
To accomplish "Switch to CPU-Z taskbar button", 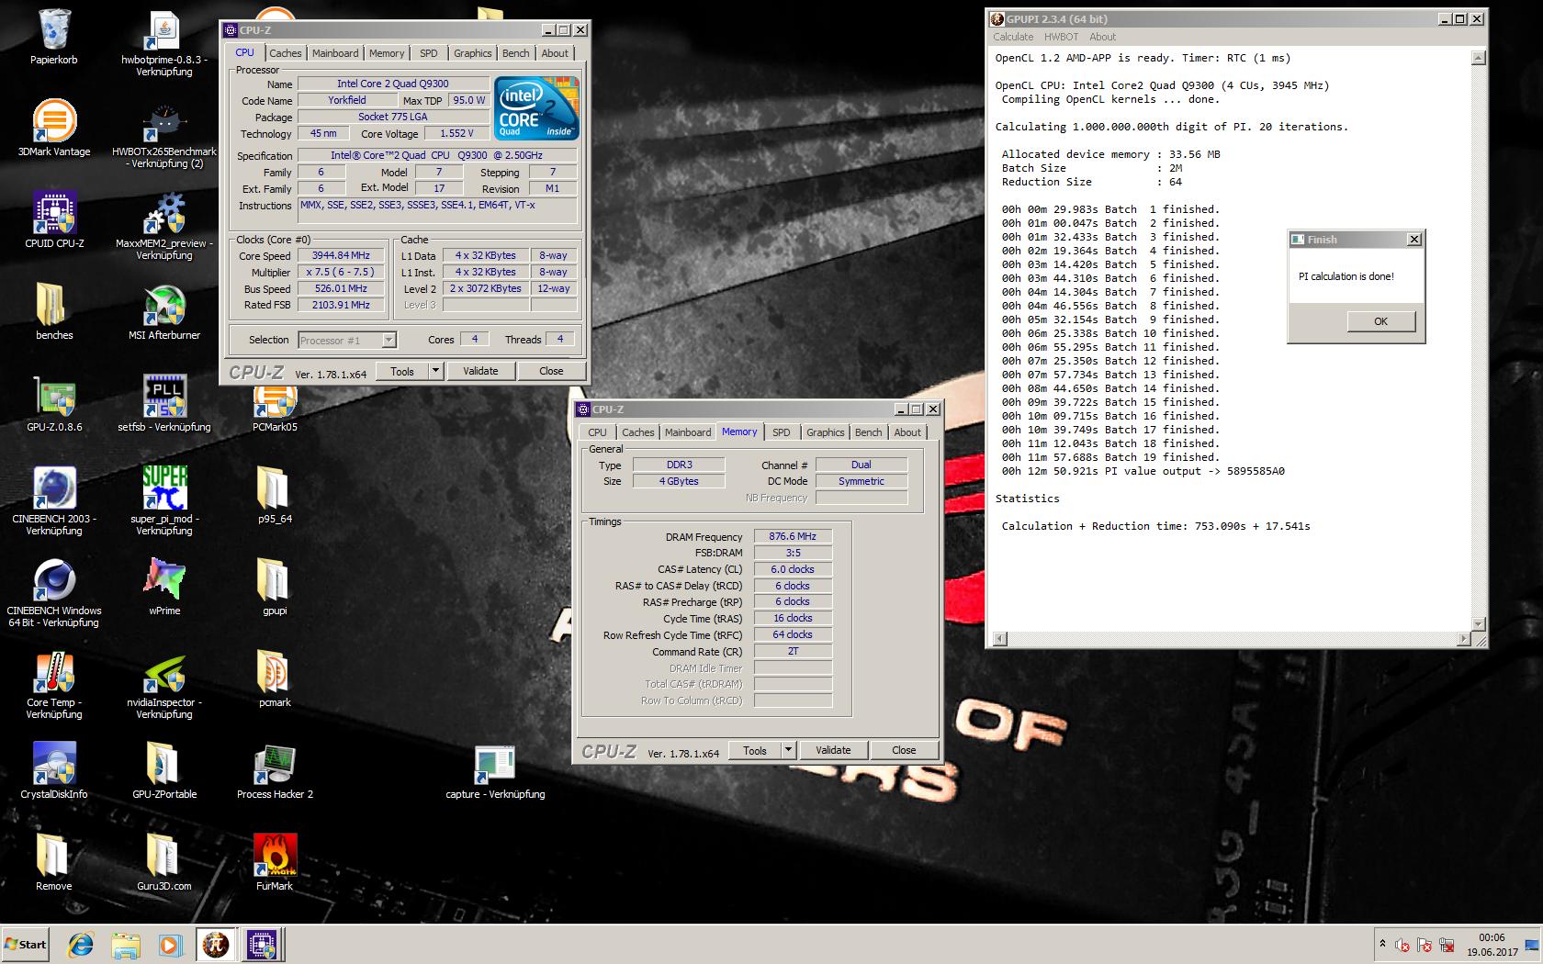I will (x=263, y=945).
